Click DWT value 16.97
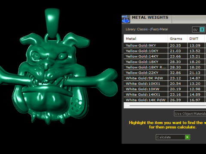206x154 pixels. tap(195, 100)
